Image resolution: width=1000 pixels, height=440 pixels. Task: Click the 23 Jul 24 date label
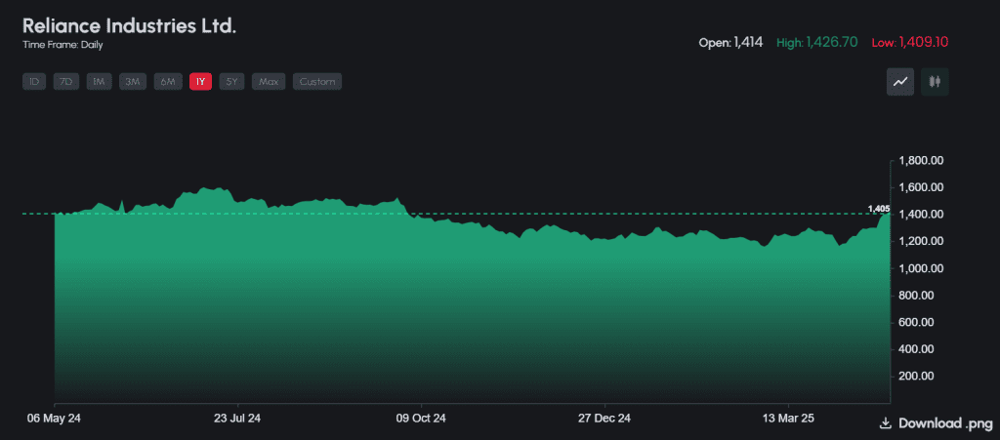coord(237,419)
